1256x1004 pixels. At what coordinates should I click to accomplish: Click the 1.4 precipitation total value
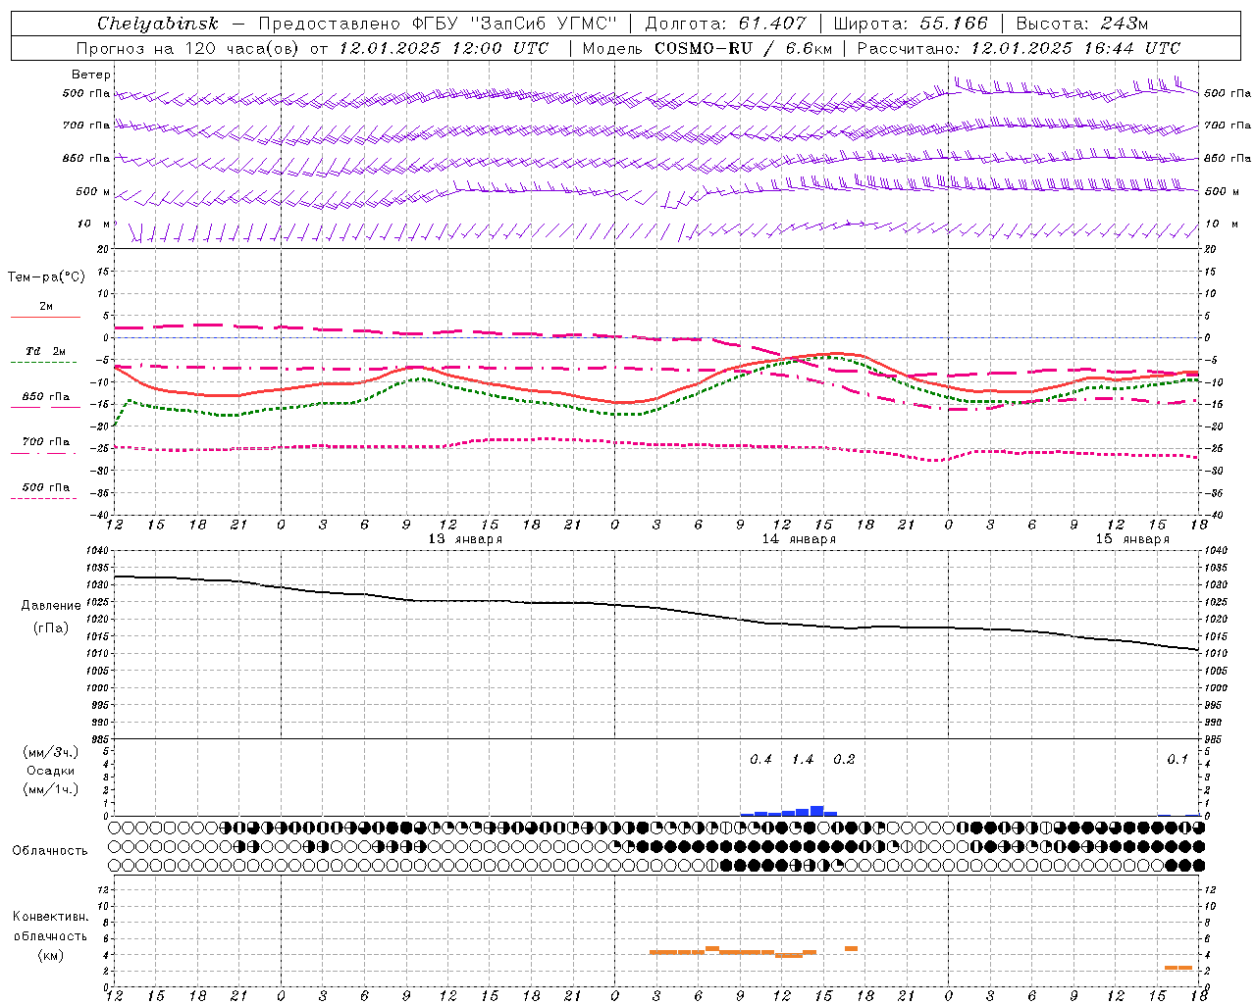coord(803,759)
